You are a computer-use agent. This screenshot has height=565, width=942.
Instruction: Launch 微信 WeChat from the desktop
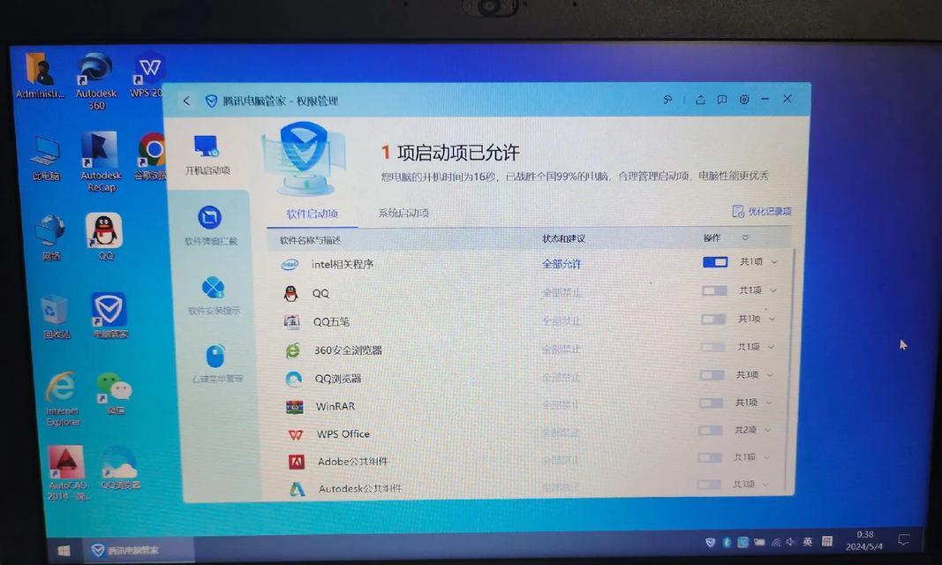(x=115, y=393)
